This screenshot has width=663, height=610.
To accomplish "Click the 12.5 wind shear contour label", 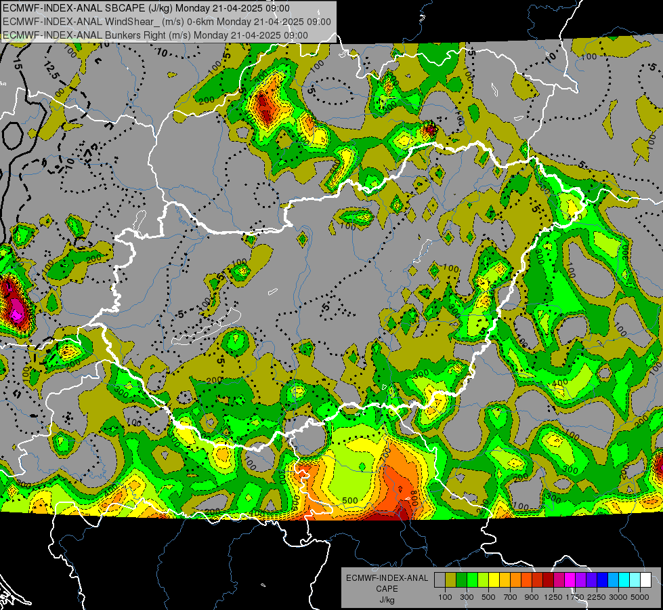I will (x=50, y=70).
